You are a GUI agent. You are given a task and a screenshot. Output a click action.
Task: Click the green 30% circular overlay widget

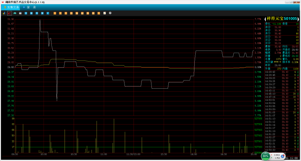(265, 156)
